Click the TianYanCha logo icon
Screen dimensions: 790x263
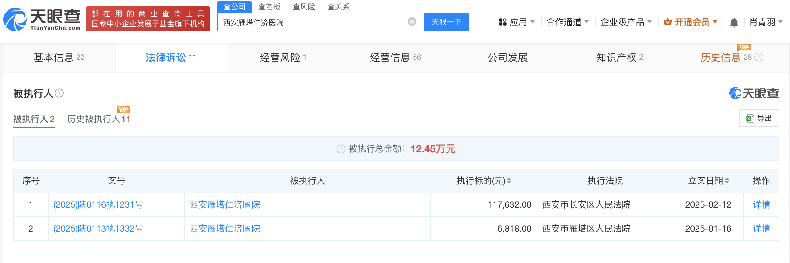[x=15, y=20]
